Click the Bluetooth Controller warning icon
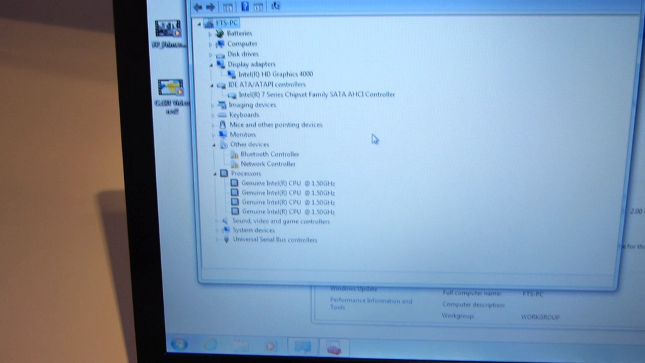Image resolution: width=645 pixels, height=363 pixels. point(234,154)
